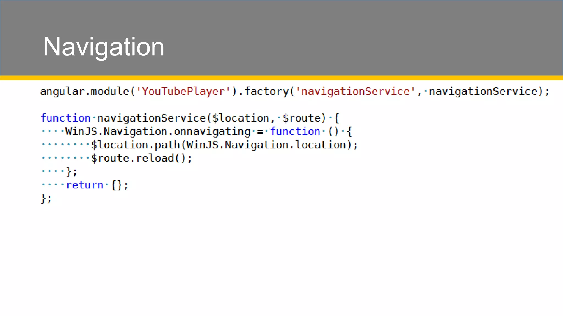This screenshot has height=316, width=563.
Task: Click the blue function keyword starting the declaration
Action: click(65, 118)
